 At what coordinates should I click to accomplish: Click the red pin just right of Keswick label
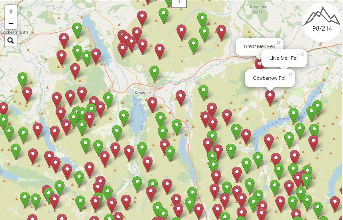pos(153,103)
